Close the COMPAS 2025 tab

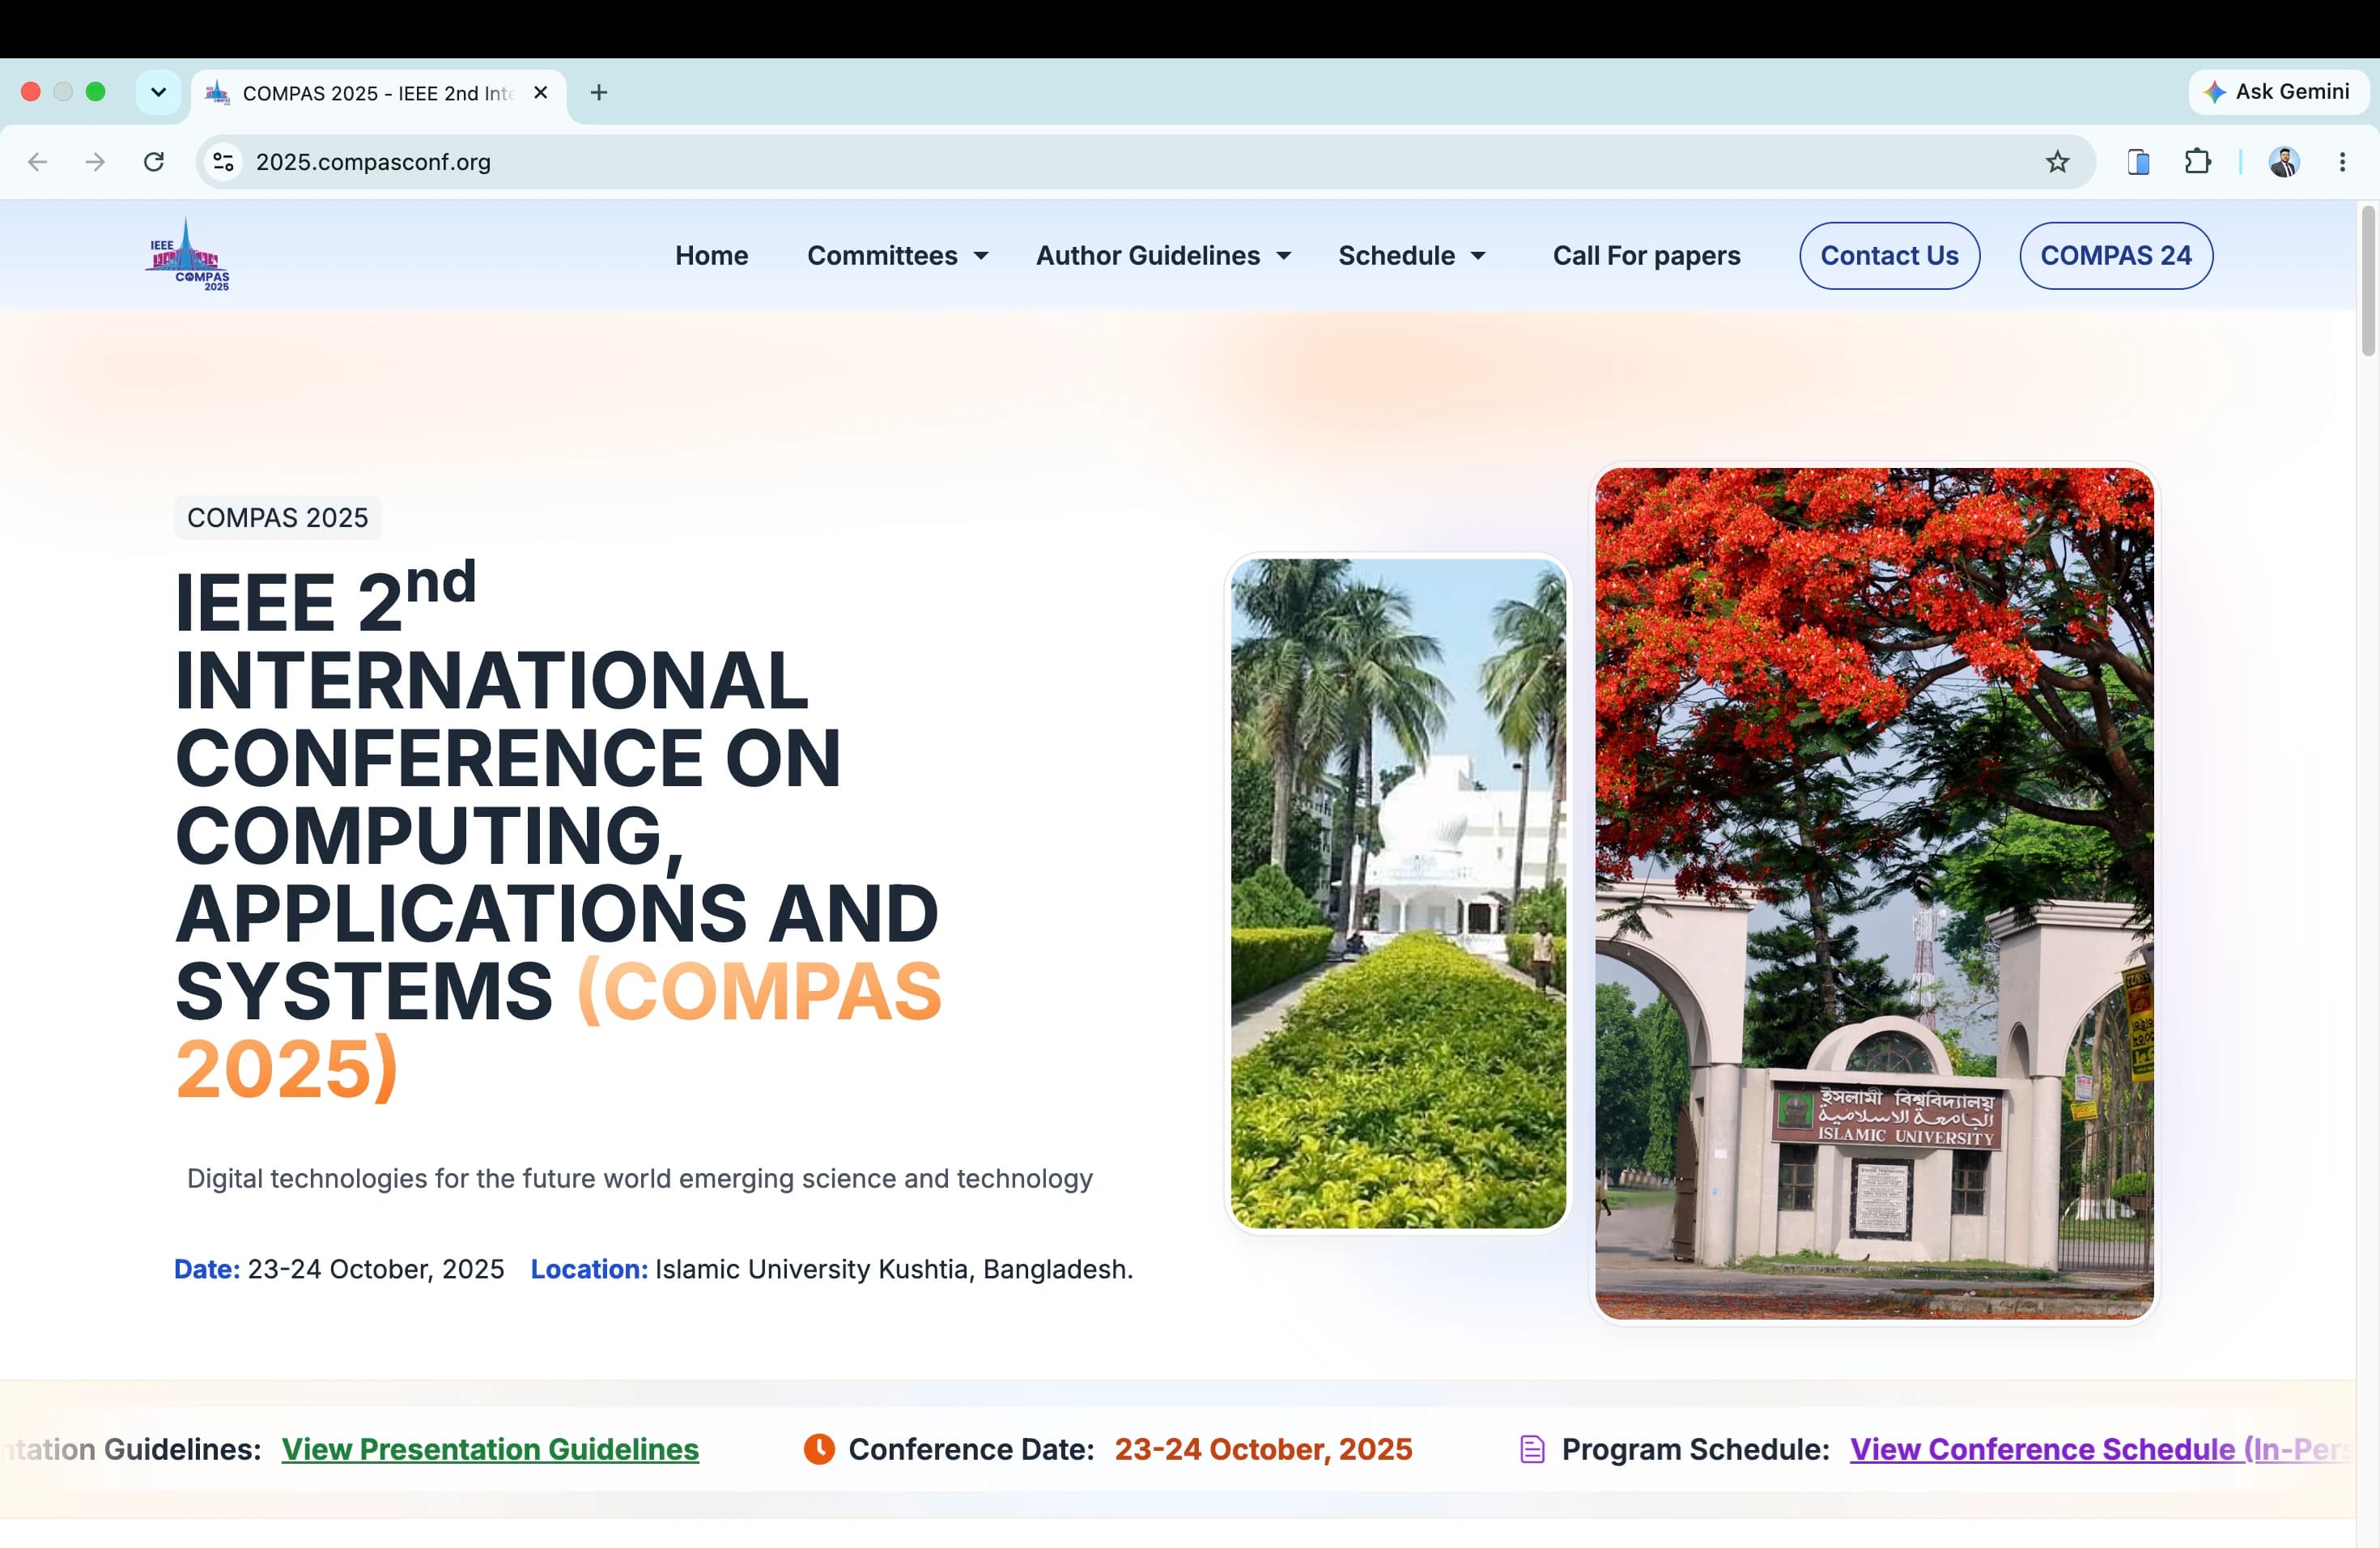coord(541,93)
